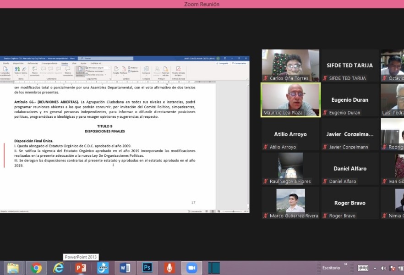Open the Vista ribbon tab
The width and height of the screenshot is (404, 275).
[74, 63]
